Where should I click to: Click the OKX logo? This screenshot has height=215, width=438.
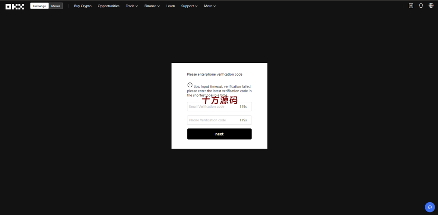15,6
